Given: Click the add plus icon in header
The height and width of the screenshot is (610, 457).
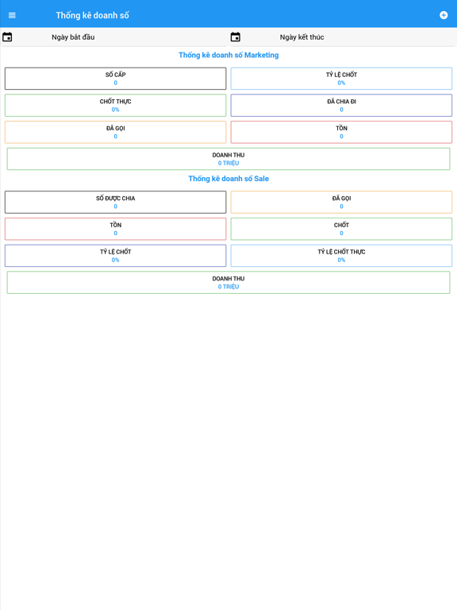Looking at the screenshot, I should point(444,15).
